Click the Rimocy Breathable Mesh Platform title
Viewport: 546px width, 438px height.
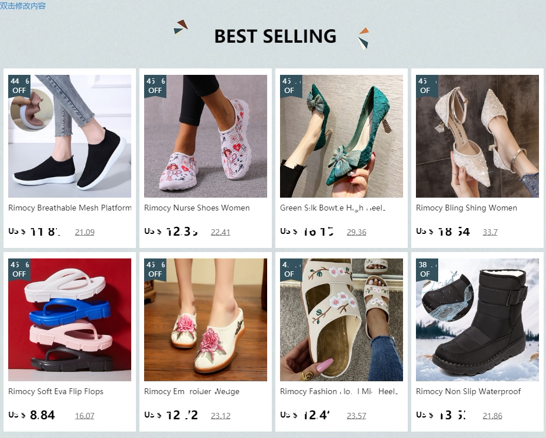70,208
